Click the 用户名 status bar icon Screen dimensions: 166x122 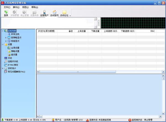(x=53, y=120)
